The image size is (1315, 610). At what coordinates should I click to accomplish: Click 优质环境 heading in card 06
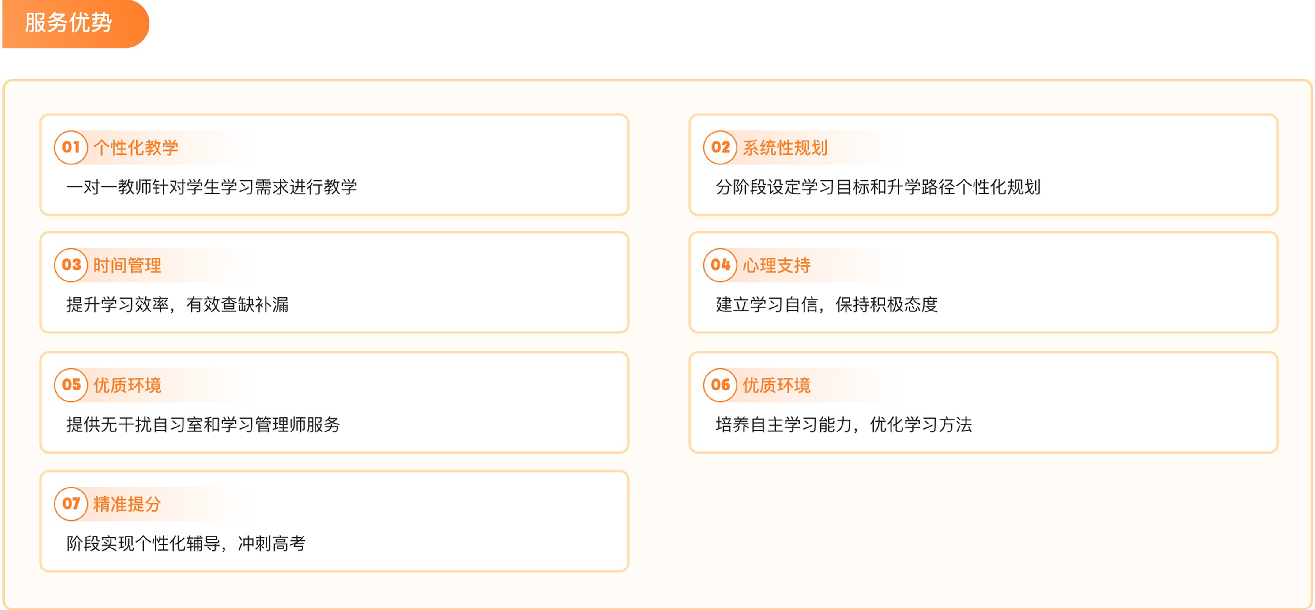776,386
